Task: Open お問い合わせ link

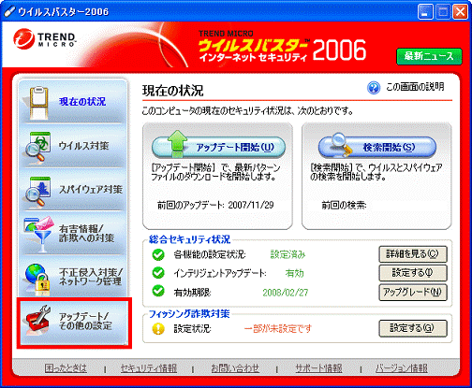Action: [x=235, y=368]
